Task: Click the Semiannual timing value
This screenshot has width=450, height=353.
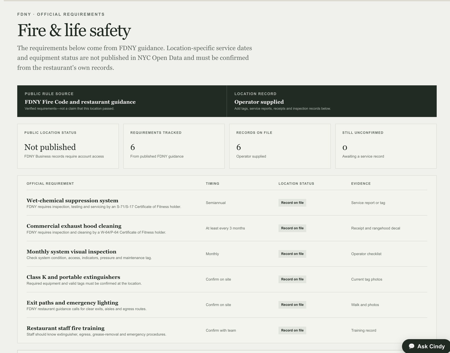Action: [215, 203]
